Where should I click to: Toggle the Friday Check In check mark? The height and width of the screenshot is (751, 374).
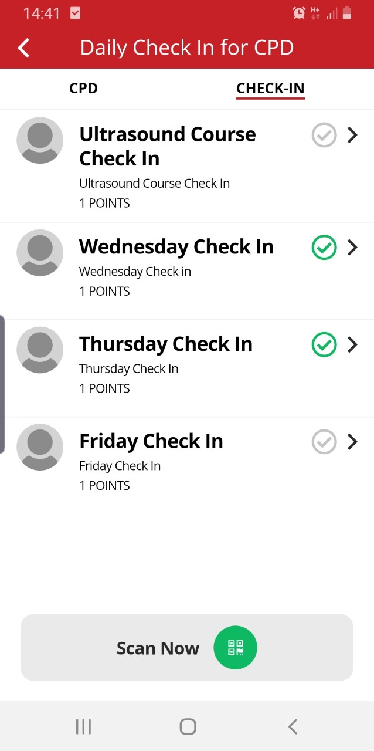(324, 442)
